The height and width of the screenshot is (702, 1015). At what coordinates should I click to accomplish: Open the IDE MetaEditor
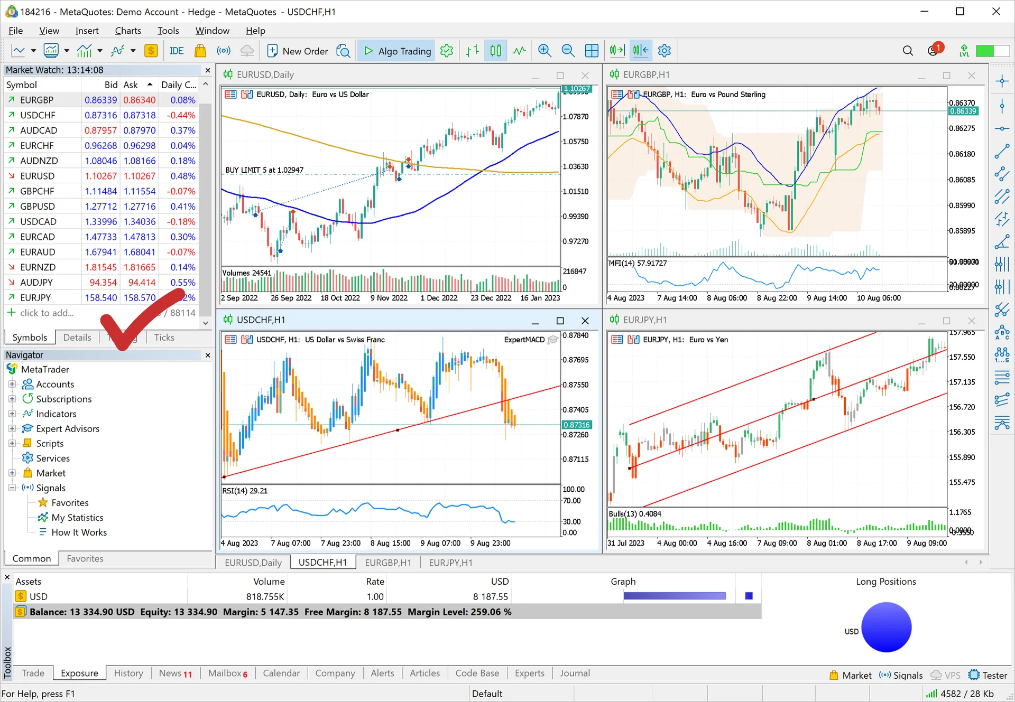(x=177, y=51)
